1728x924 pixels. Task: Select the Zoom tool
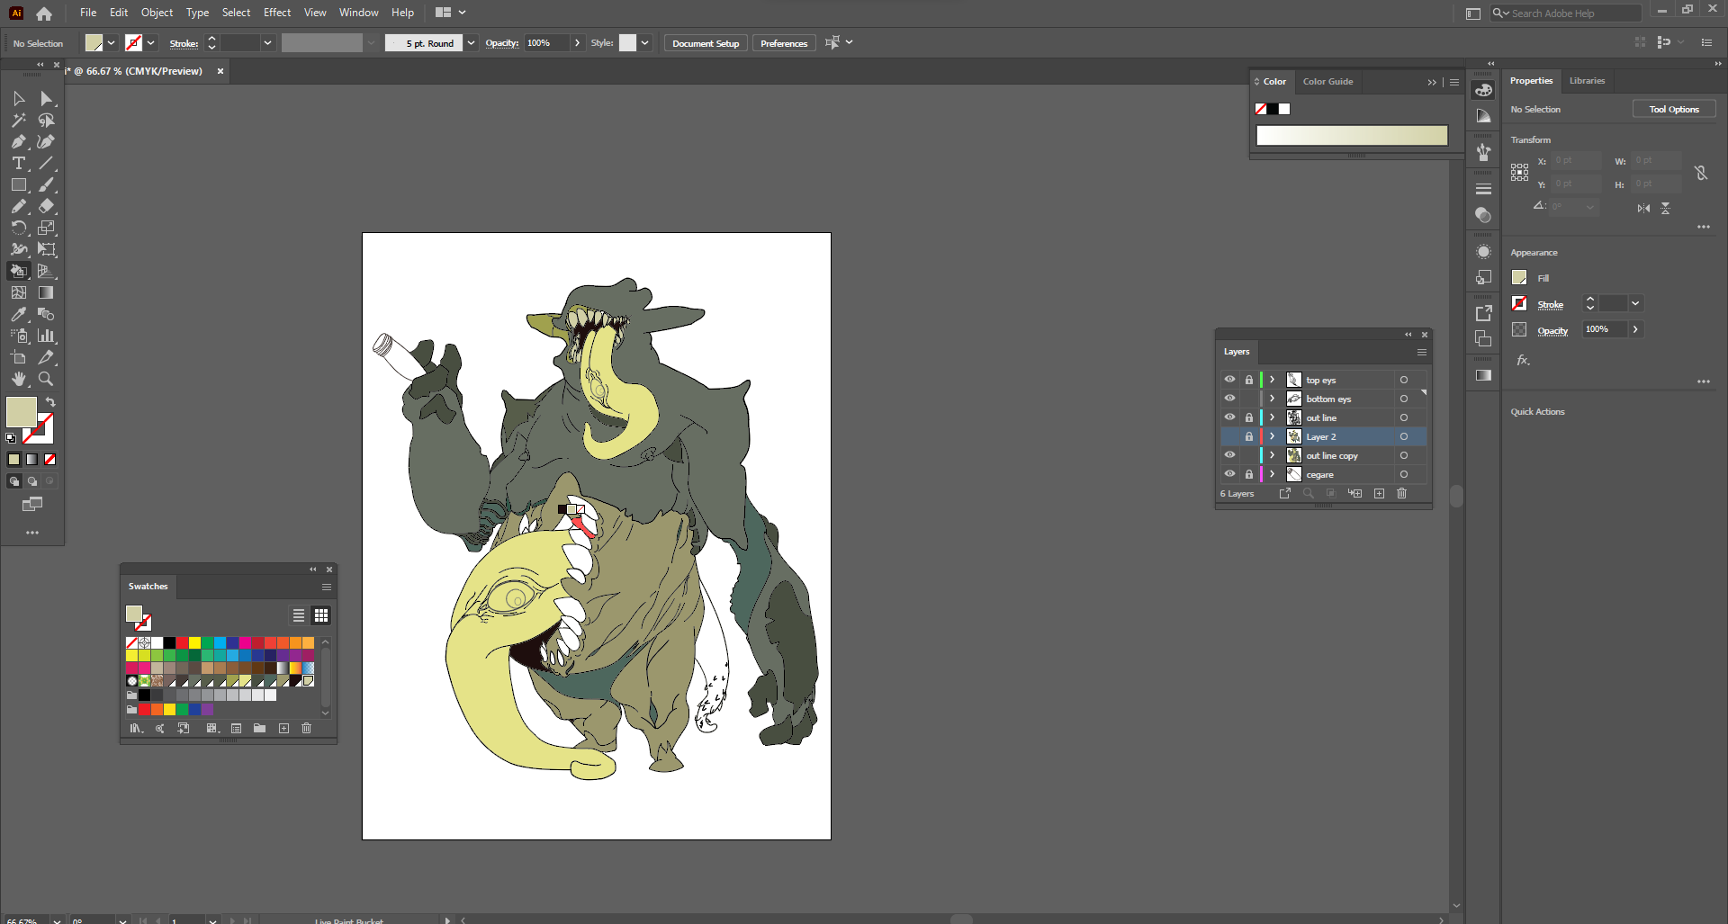click(46, 379)
